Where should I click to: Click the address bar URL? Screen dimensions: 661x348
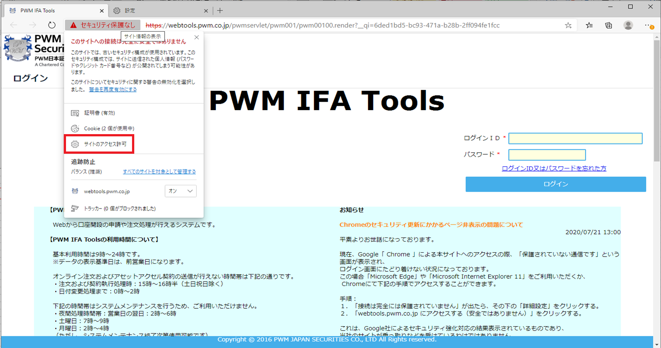tap(322, 25)
